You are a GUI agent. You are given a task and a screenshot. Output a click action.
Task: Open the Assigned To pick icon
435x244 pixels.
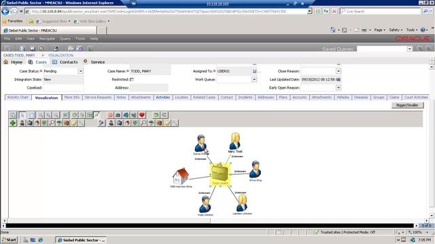[x=254, y=71]
